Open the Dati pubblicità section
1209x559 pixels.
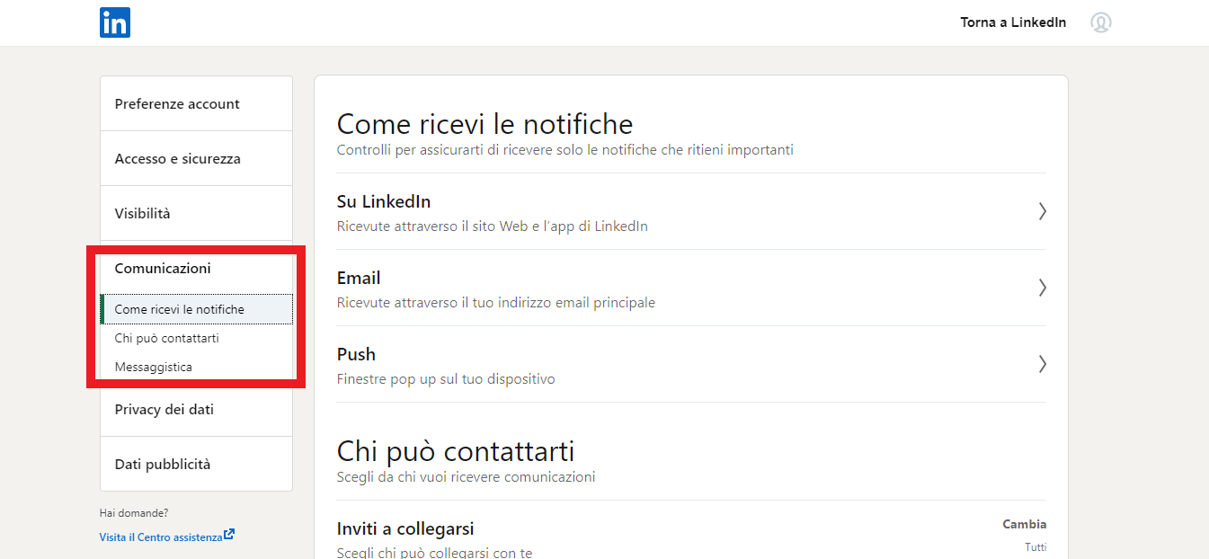pos(162,464)
